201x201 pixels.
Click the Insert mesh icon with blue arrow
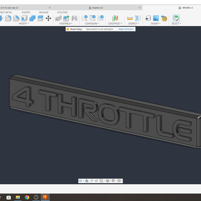[164, 18]
